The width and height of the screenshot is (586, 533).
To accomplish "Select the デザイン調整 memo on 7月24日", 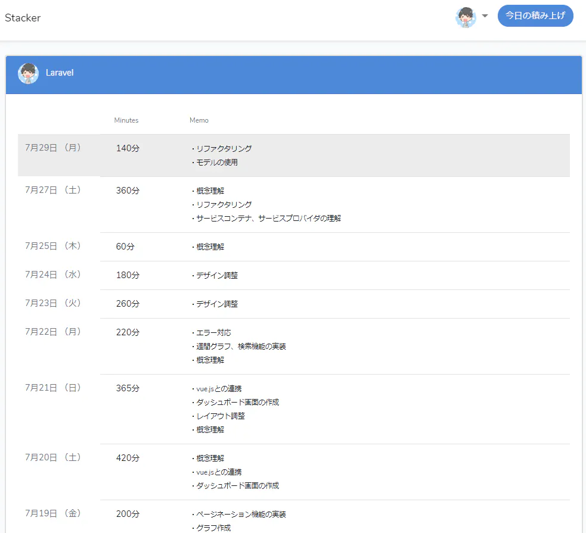I will pyautogui.click(x=215, y=276).
